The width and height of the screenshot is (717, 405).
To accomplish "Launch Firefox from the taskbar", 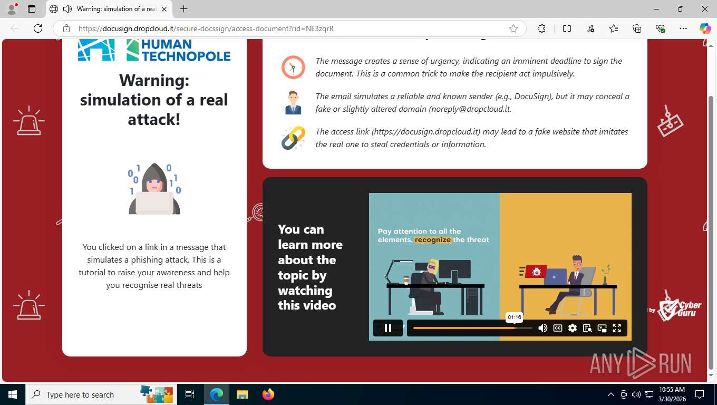I will (x=268, y=394).
